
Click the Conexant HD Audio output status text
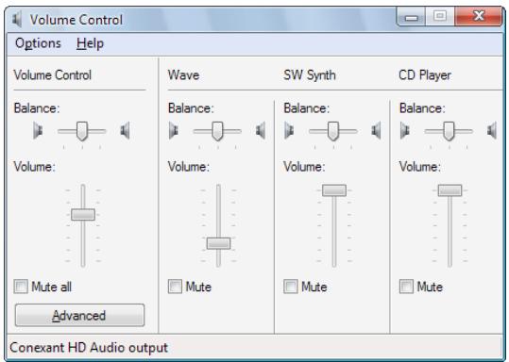click(89, 348)
